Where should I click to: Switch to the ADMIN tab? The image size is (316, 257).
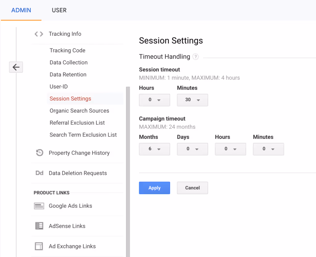point(21,10)
